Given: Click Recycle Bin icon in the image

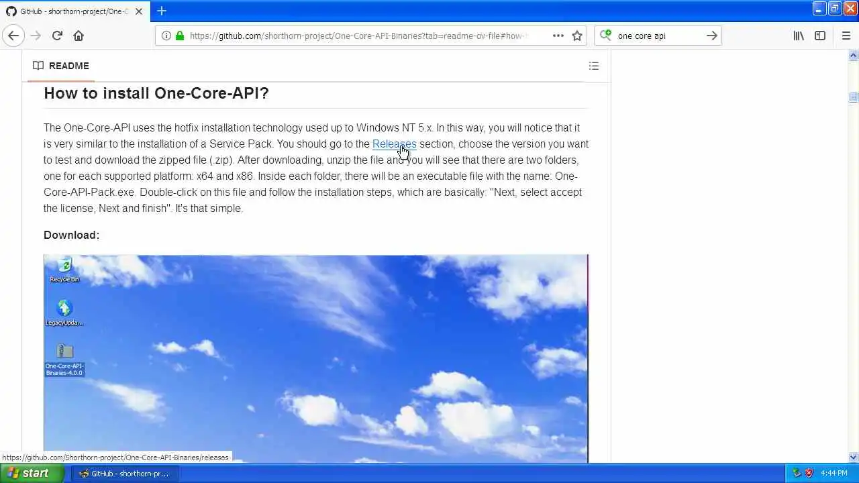Looking at the screenshot, I should 64,270.
